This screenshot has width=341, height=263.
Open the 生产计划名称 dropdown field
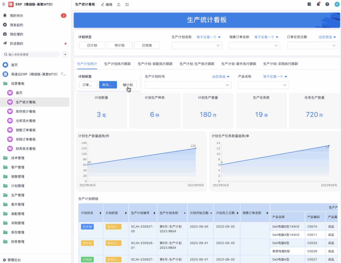click(197, 45)
